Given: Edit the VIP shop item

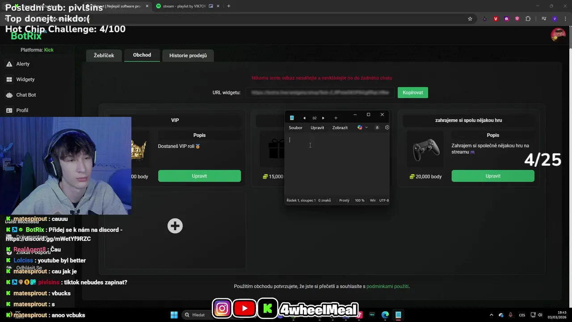Looking at the screenshot, I should [x=199, y=176].
